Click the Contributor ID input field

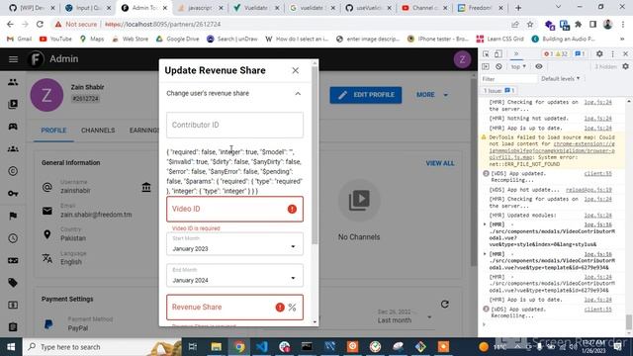[234, 126]
